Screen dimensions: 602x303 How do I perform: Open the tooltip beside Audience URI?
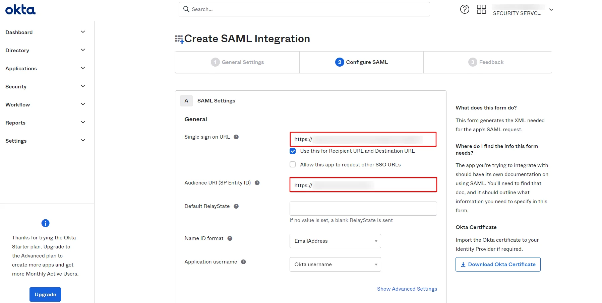[x=257, y=183]
